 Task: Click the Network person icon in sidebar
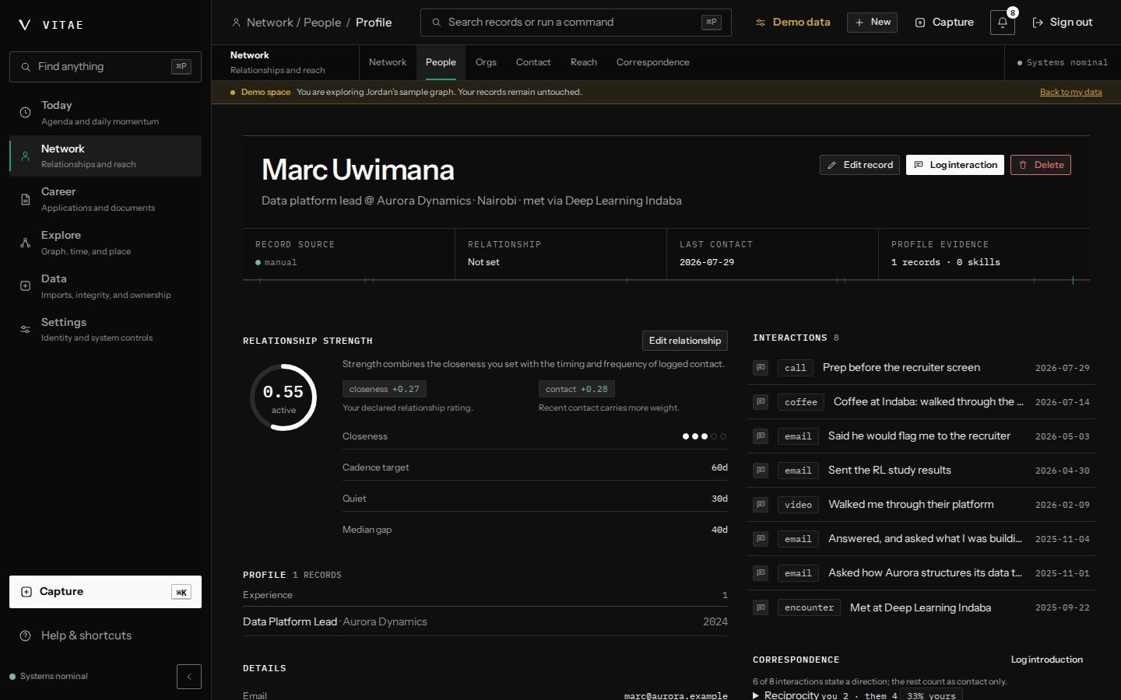26,156
